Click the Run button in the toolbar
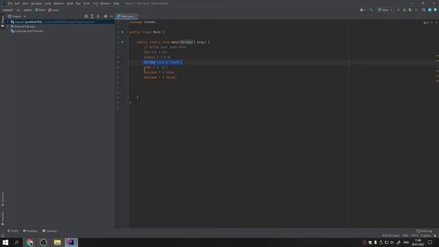The width and height of the screenshot is (439, 247). click(x=399, y=10)
